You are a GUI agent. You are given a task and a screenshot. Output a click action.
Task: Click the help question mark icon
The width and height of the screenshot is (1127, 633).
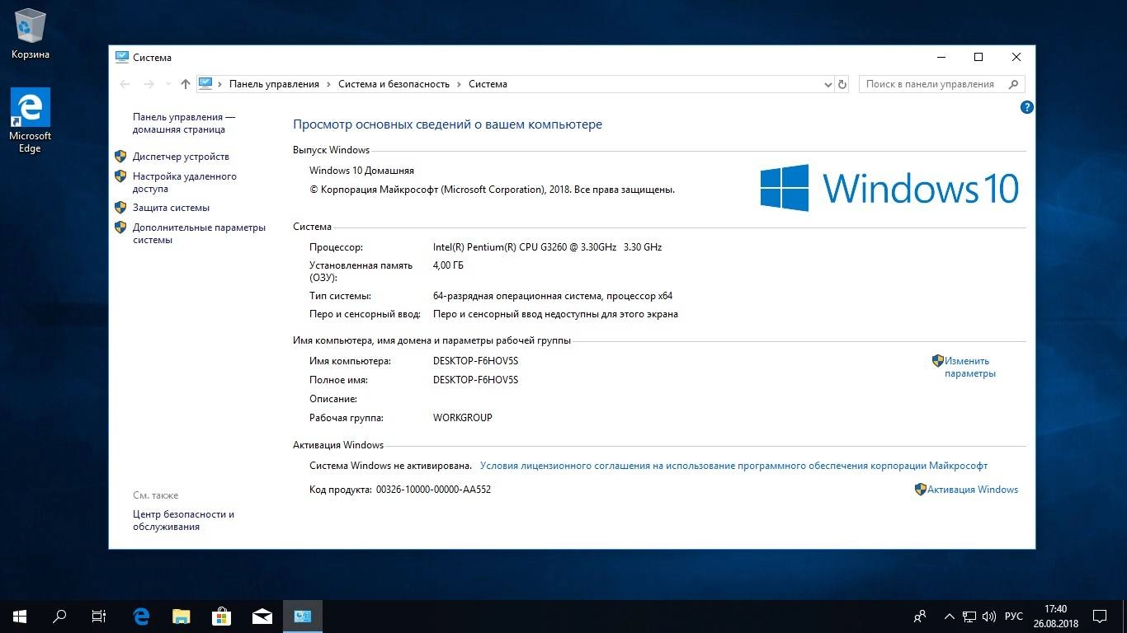(x=1026, y=107)
